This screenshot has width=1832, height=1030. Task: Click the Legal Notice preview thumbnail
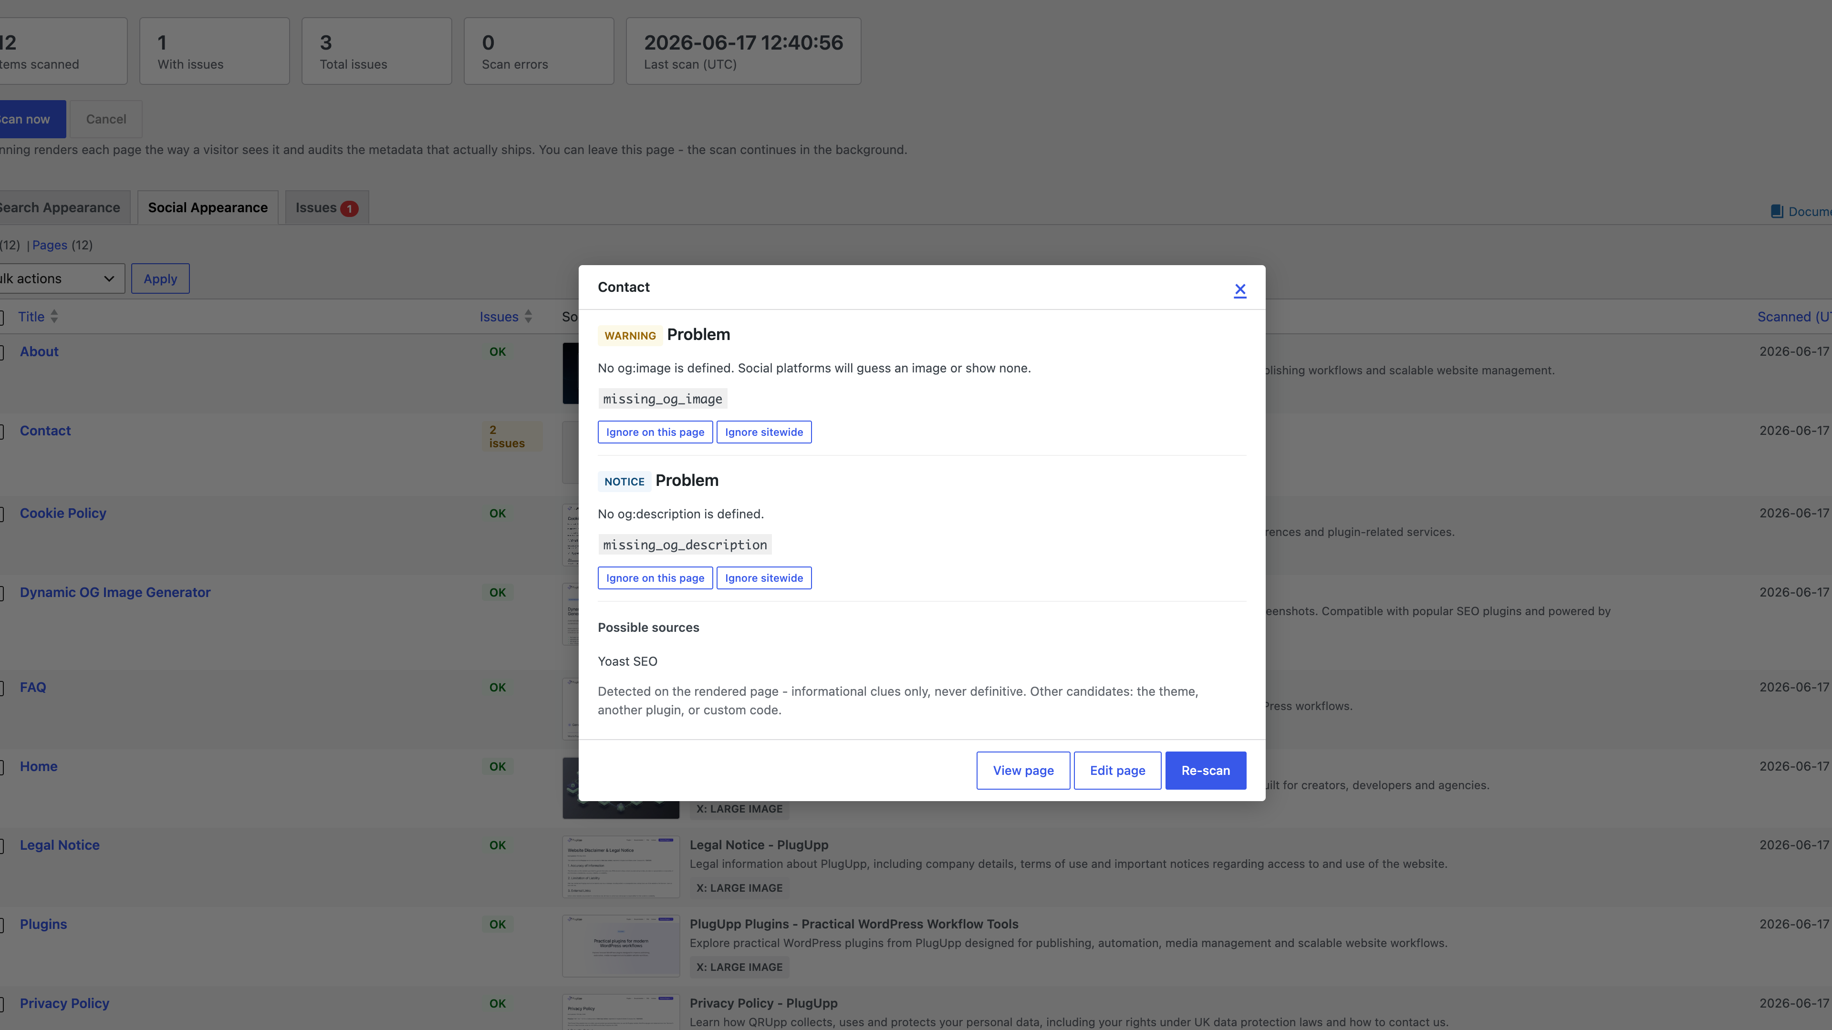tap(621, 866)
